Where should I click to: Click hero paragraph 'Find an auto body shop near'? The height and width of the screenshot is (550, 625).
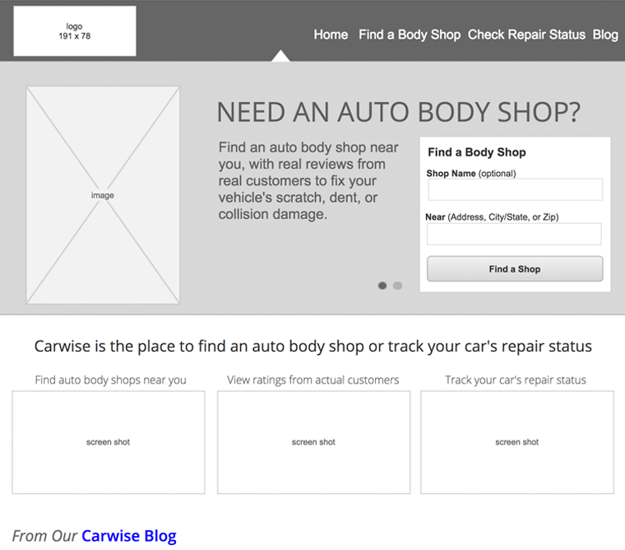coord(308,181)
